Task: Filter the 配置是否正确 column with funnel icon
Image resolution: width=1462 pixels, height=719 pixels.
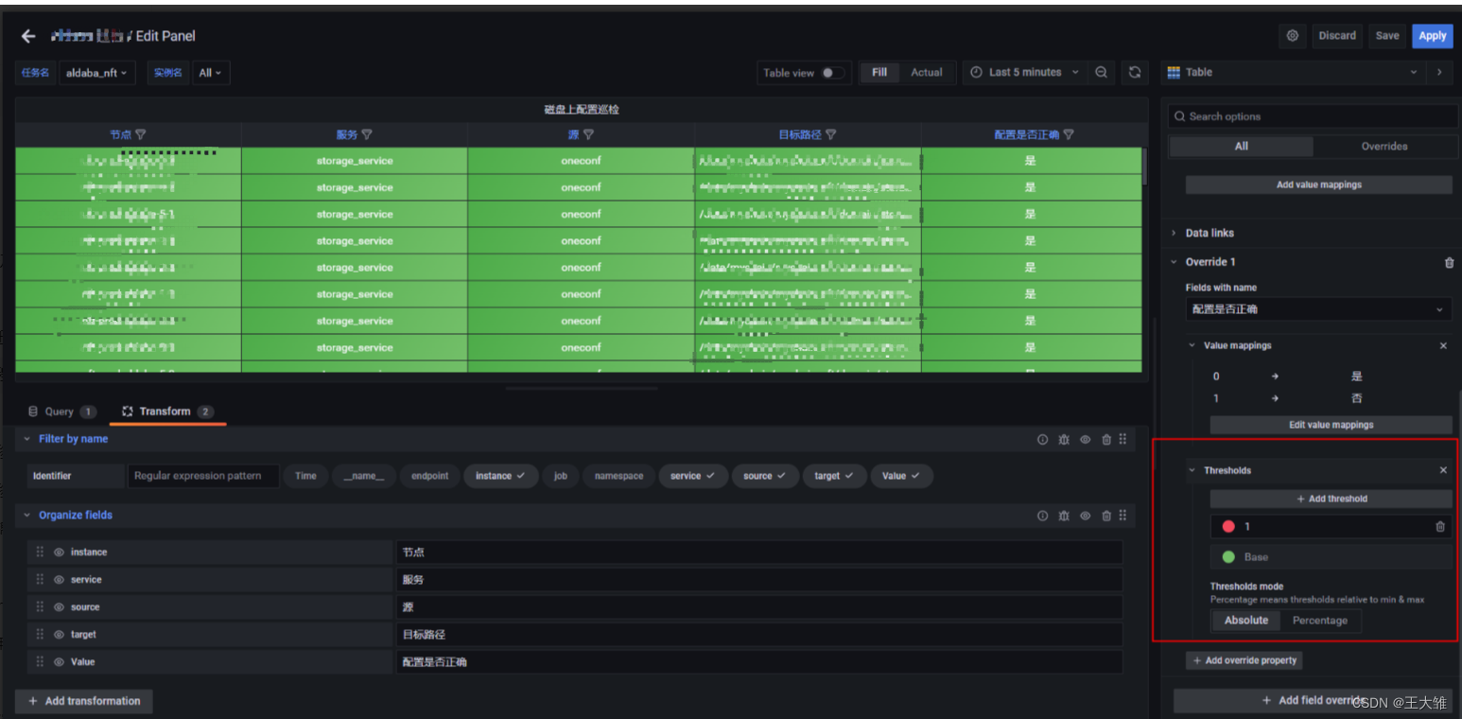Action: click(1068, 135)
